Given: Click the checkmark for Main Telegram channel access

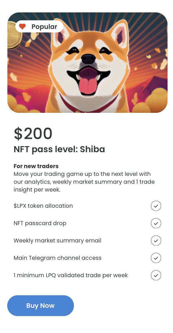Looking at the screenshot, I should (x=156, y=258).
